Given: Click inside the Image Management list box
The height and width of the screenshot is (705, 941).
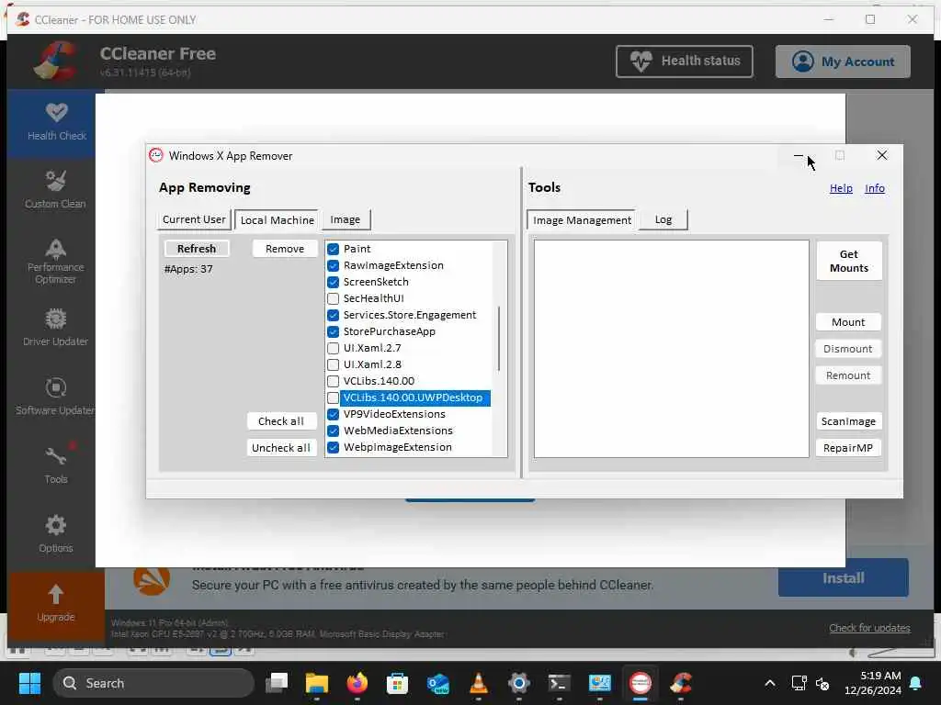Looking at the screenshot, I should click(x=671, y=349).
